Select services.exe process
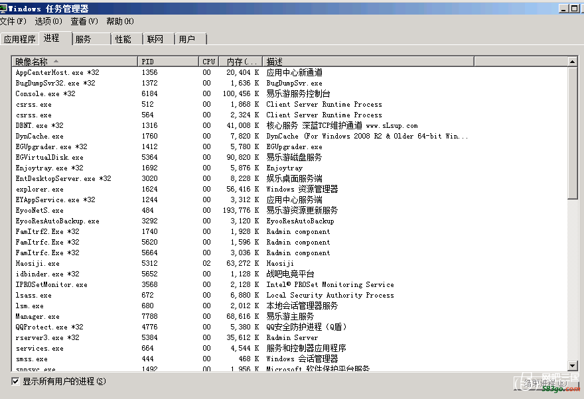Viewport: 584px width, 399px height. 290,348
